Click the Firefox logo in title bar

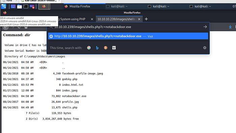[5, 12]
